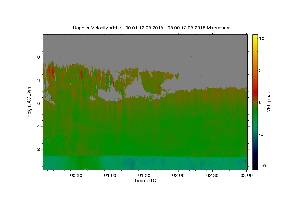Click the height tick label 8
The height and width of the screenshot is (204, 306).
click(x=38, y=80)
